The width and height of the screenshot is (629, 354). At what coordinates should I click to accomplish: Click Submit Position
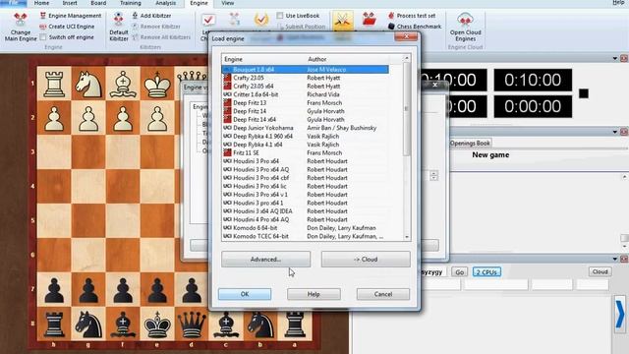[x=302, y=27]
